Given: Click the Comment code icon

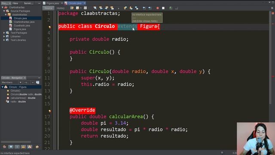Looking at the screenshot, I should [x=171, y=8].
